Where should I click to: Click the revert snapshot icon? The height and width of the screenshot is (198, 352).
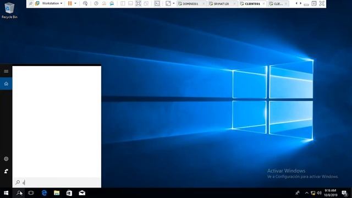click(x=104, y=3)
